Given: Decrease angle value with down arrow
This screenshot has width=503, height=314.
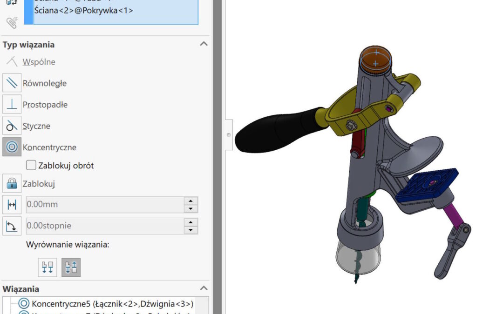Looking at the screenshot, I should 191,230.
